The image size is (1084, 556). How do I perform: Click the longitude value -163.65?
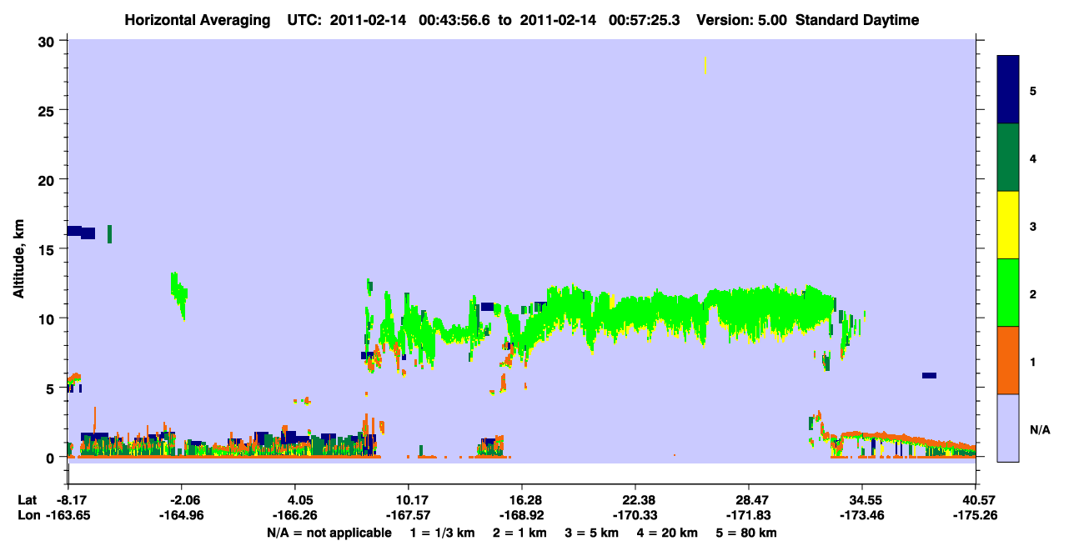click(x=68, y=516)
